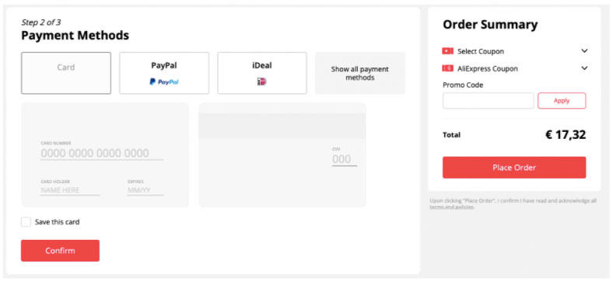The width and height of the screenshot is (613, 281).
Task: Expand the Select Coupon chevron
Action: pyautogui.click(x=584, y=50)
